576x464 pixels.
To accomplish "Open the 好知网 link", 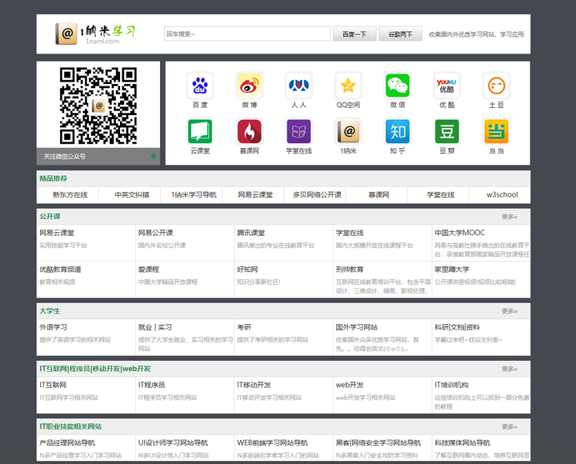I will [247, 270].
